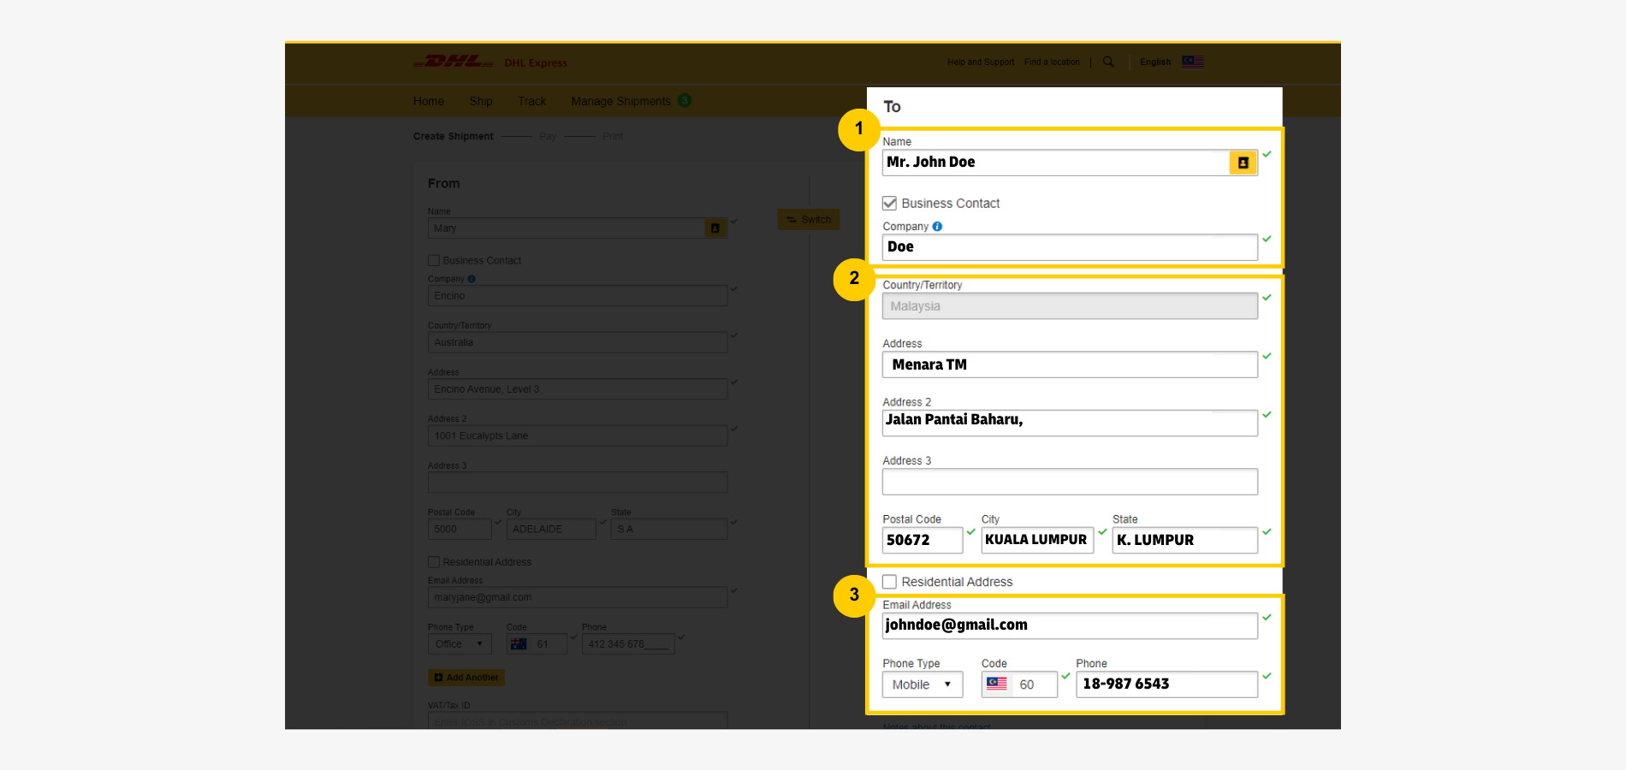
Task: Click the Create Shipment step
Action: click(454, 136)
